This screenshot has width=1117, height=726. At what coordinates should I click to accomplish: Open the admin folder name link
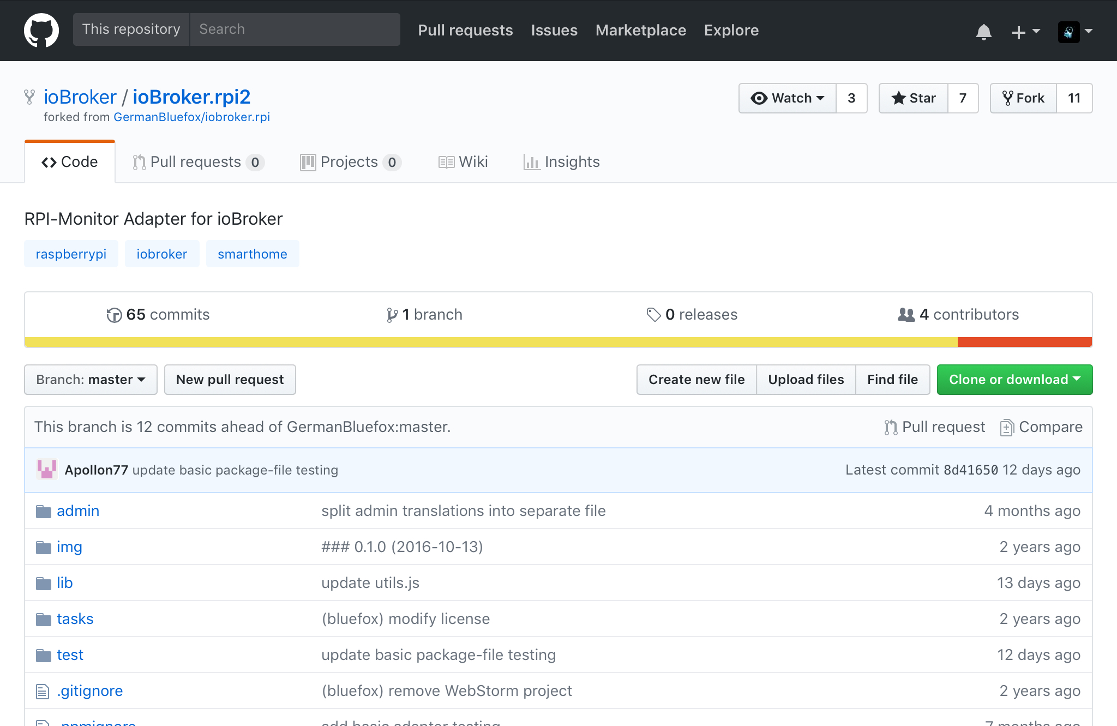(78, 511)
